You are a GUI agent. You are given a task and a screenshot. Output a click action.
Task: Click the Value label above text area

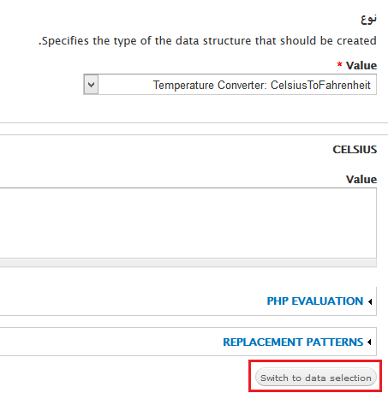pyautogui.click(x=361, y=179)
